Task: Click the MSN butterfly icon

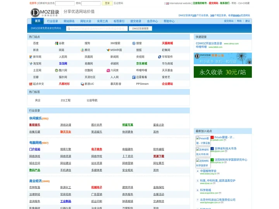Action: [x=108, y=50]
